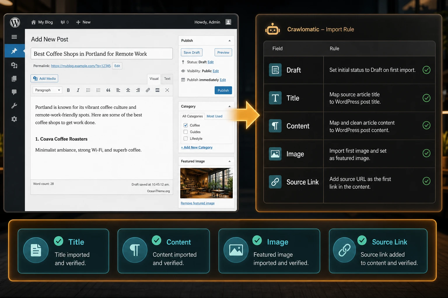448x298 pixels.
Task: Apply bold formatting in editor toolbar
Action: coord(68,90)
